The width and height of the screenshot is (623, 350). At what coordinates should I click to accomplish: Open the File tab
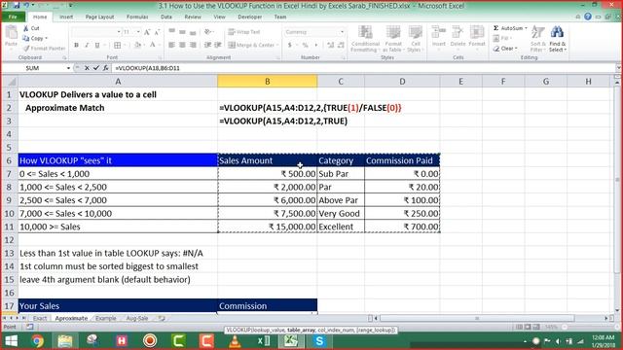tap(13, 17)
